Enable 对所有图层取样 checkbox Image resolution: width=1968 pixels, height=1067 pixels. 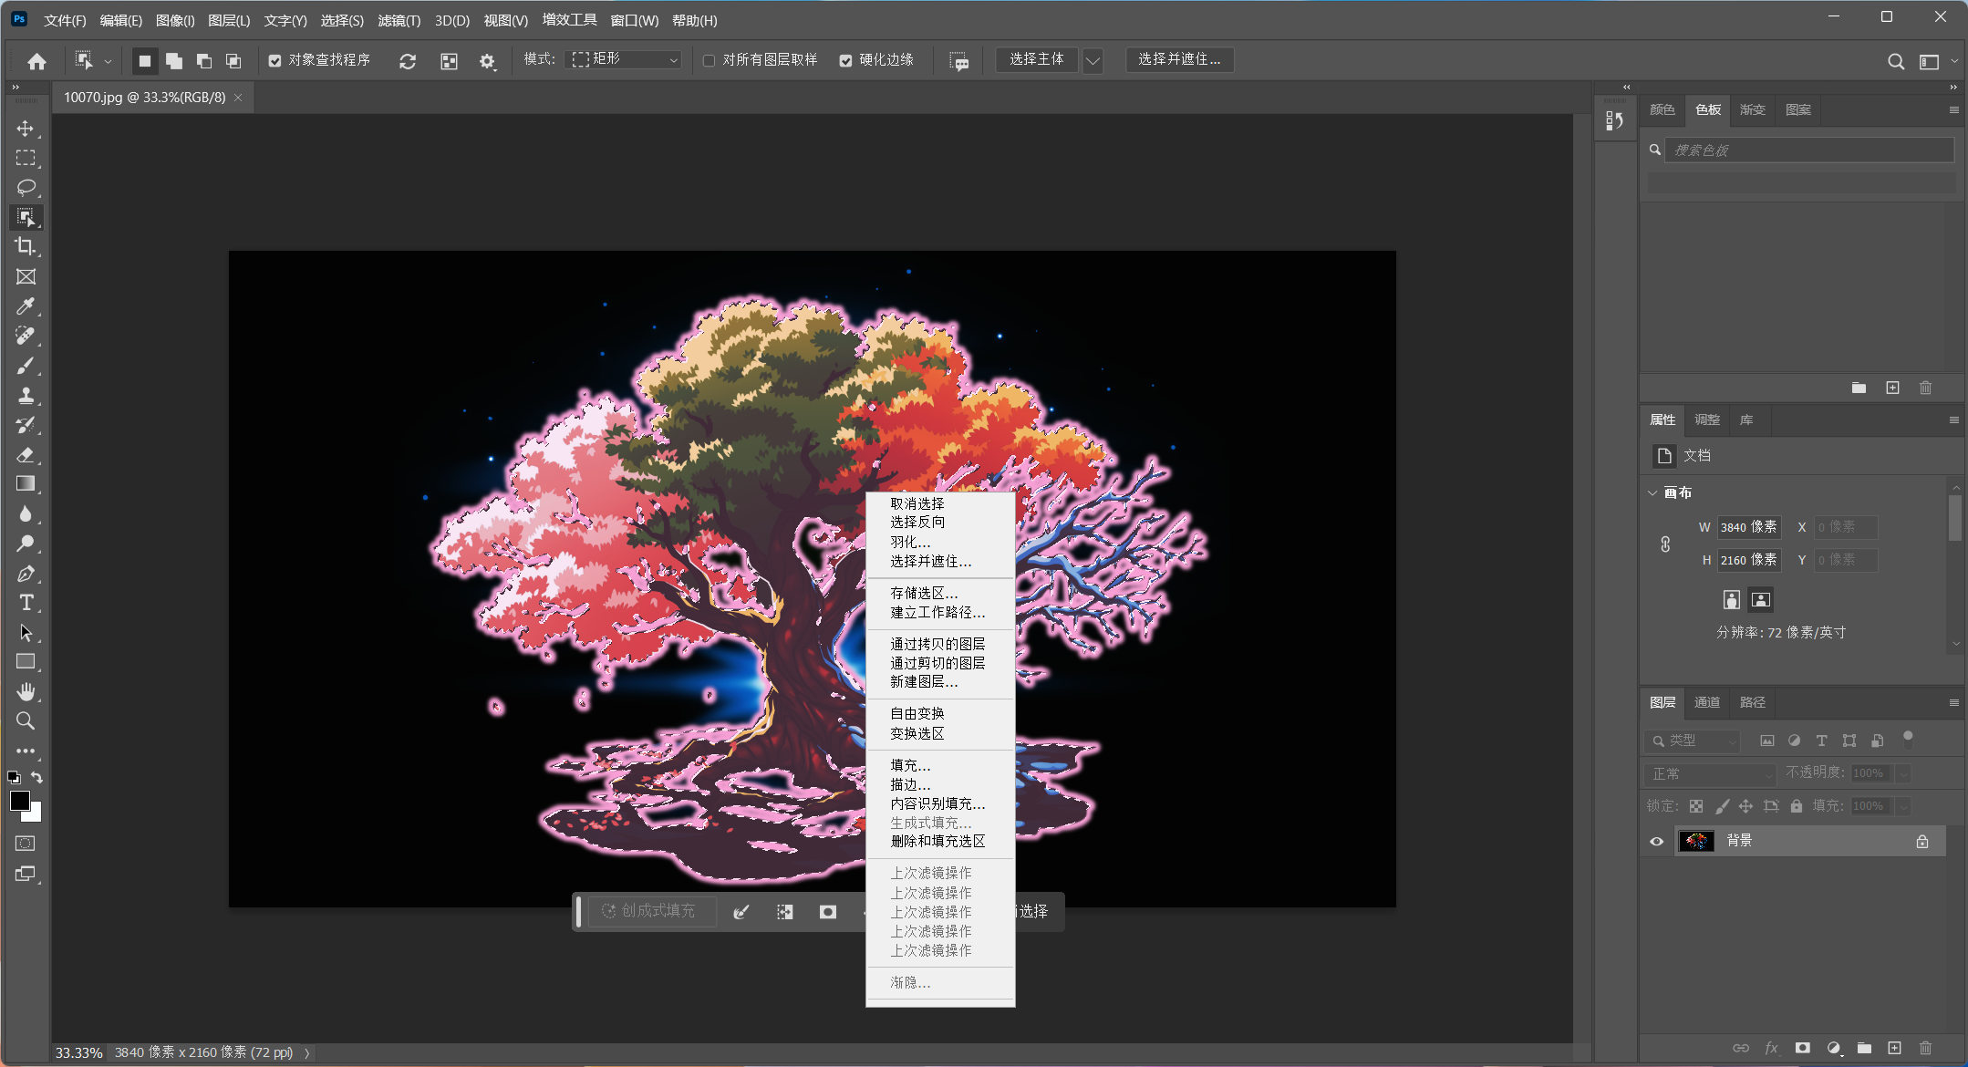point(709,61)
